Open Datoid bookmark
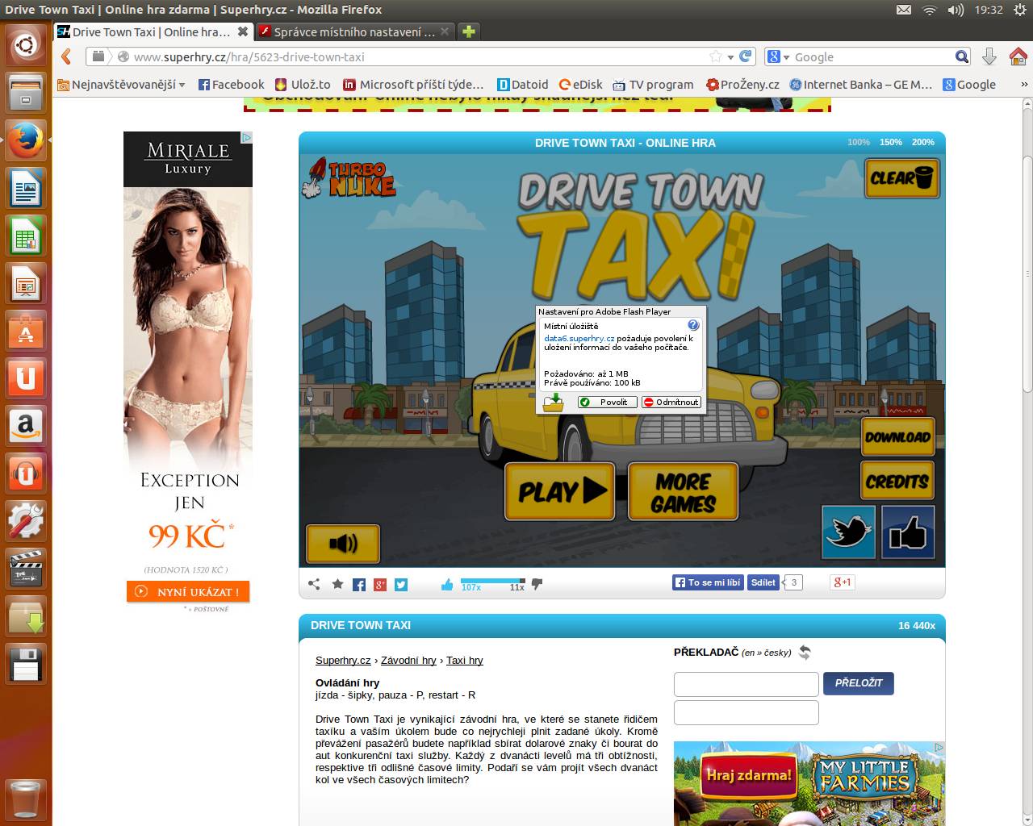This screenshot has width=1033, height=826. point(523,85)
